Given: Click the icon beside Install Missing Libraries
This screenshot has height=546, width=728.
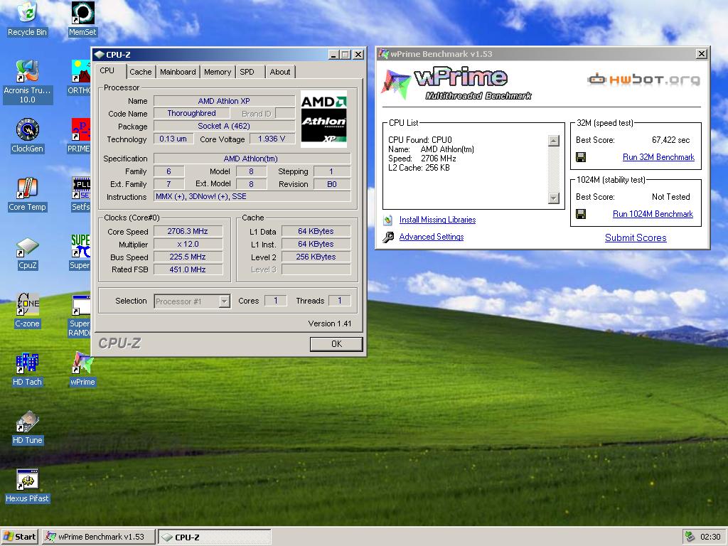Looking at the screenshot, I should (388, 220).
